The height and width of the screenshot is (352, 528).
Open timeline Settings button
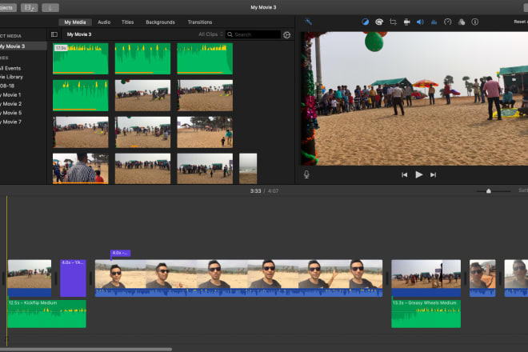coord(523,190)
